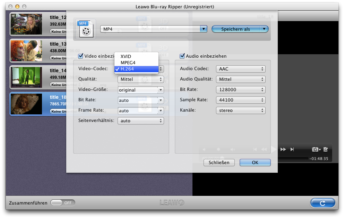
Task: Open subtitle selector for title_13
Action: (x=58, y=58)
